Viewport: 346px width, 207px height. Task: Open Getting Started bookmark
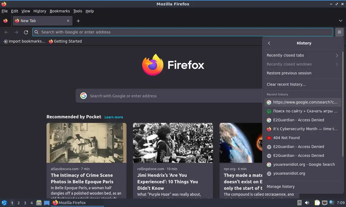tap(65, 41)
